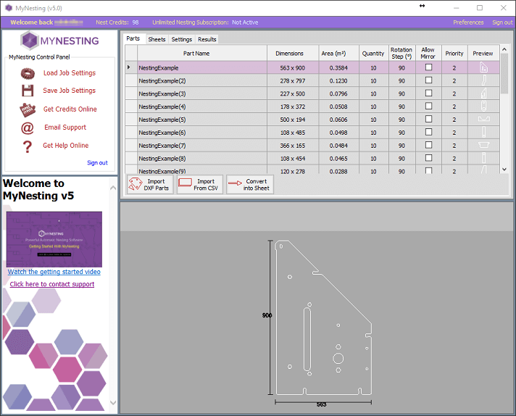Viewport: 516px width, 416px height.
Task: Select the NestingExample(5) part name cell
Action: click(x=201, y=120)
